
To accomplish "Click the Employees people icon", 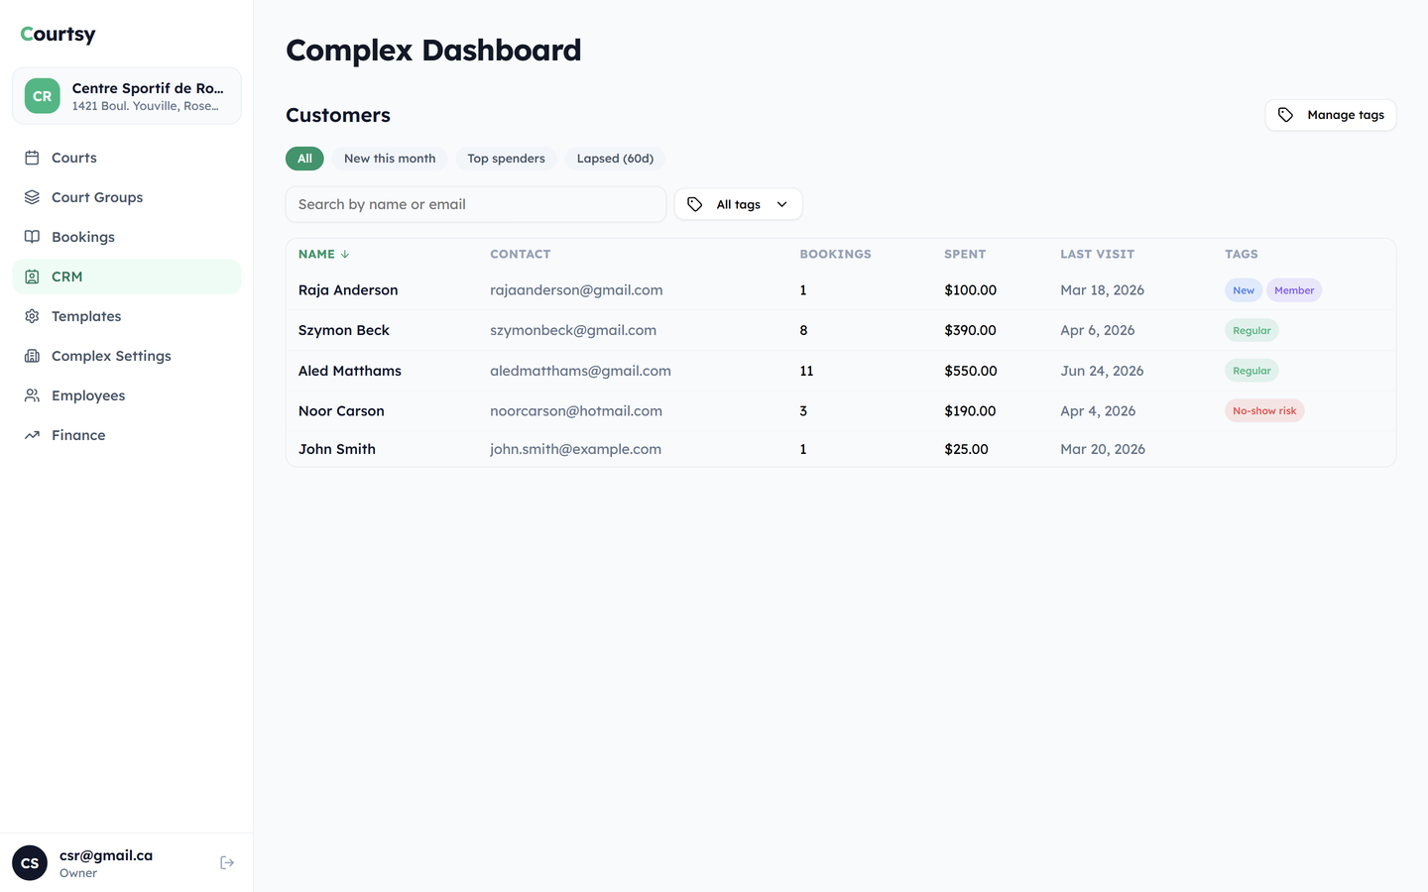I will [32, 395].
